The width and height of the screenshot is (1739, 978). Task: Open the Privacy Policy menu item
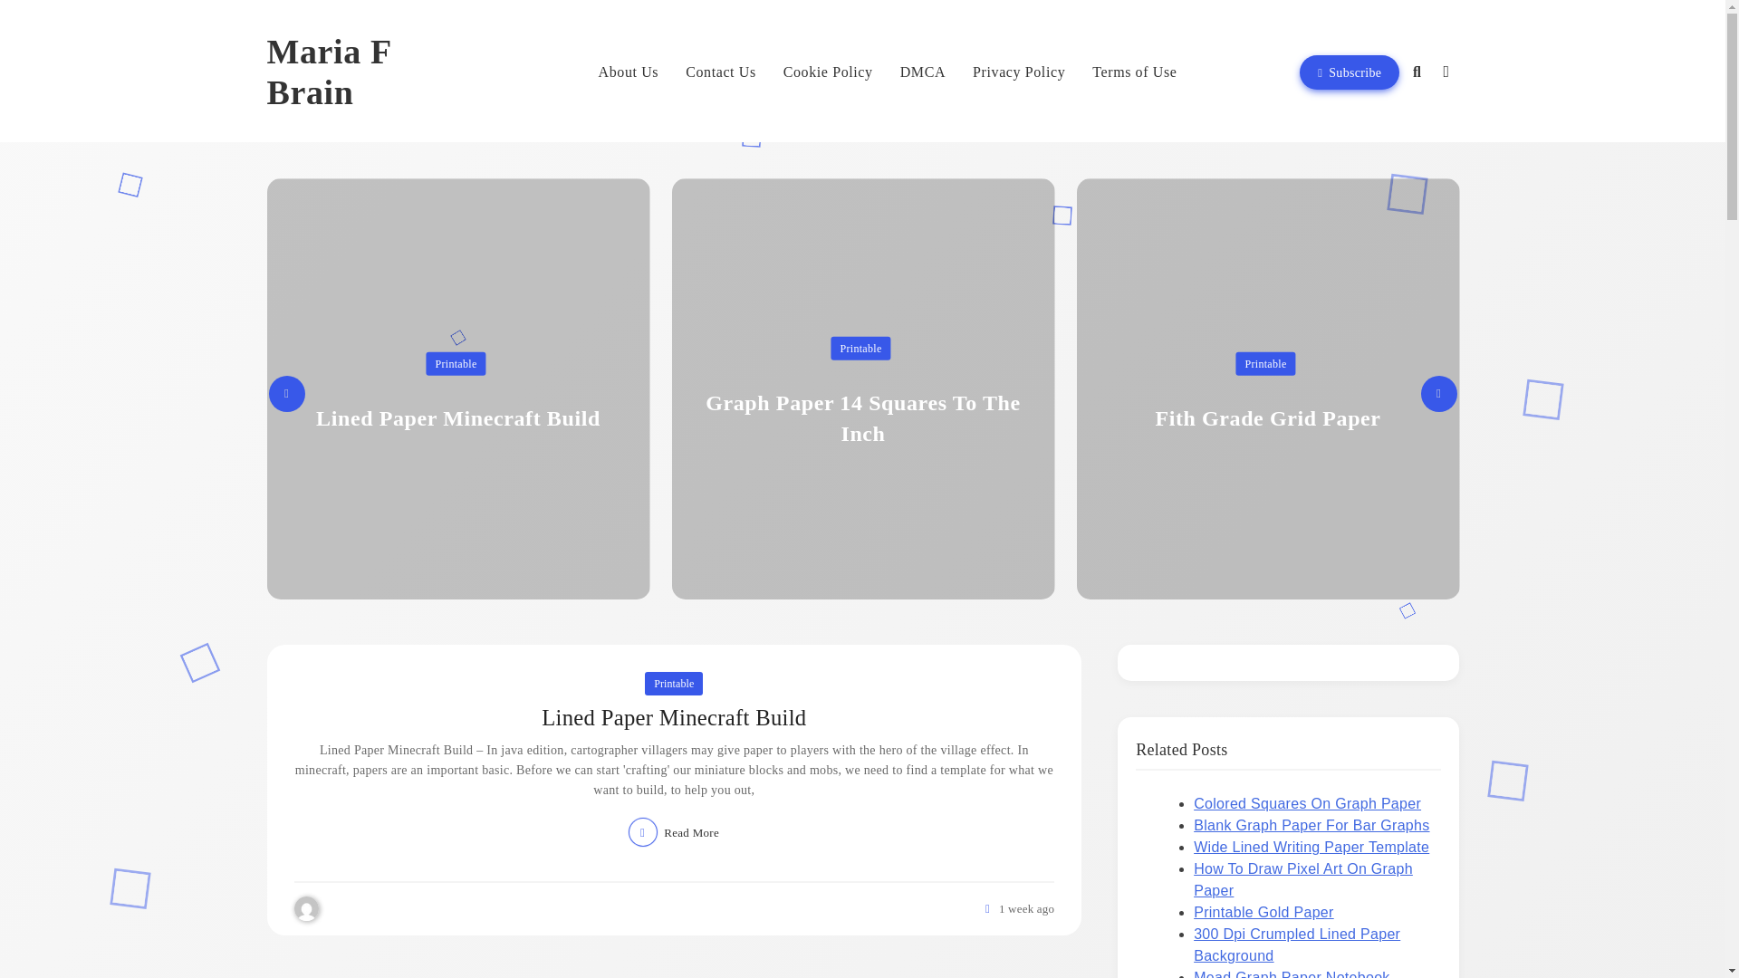(1019, 72)
